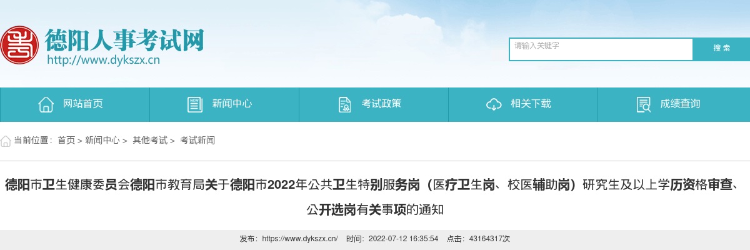750x250 pixels.
Task: Click the http://www.dykszx.cn header URL
Action: point(104,61)
